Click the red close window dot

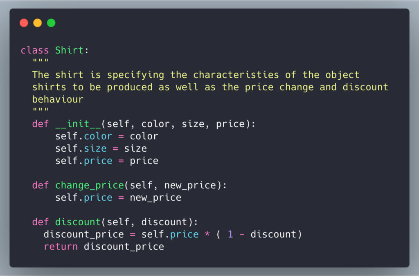(x=24, y=23)
